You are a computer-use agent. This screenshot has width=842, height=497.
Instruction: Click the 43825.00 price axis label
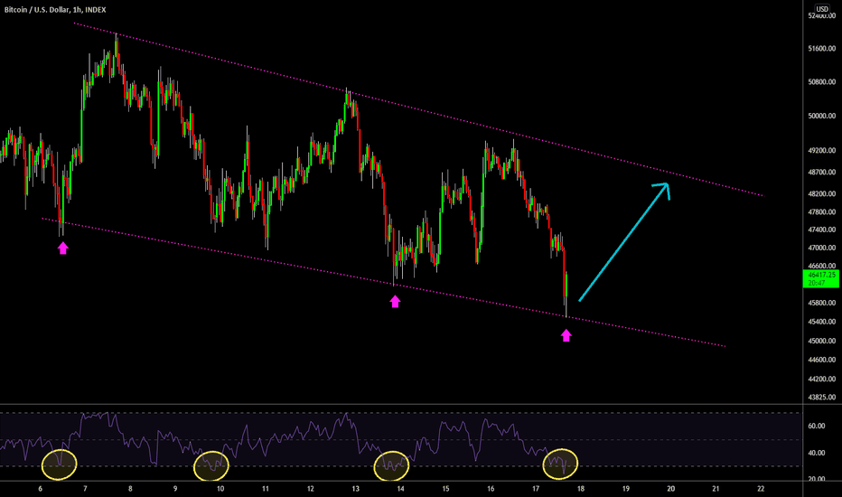[821, 397]
